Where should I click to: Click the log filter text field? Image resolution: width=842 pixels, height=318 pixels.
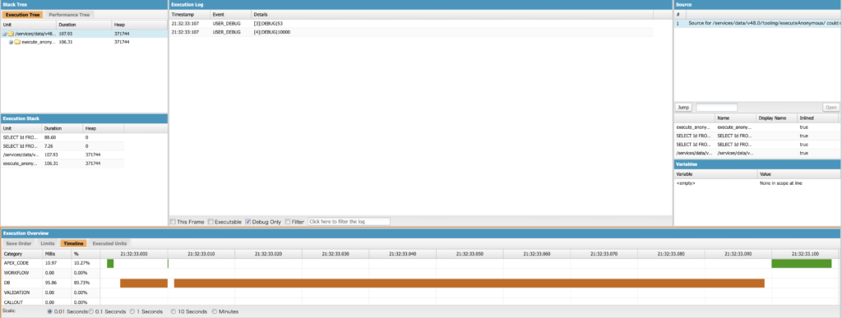349,222
